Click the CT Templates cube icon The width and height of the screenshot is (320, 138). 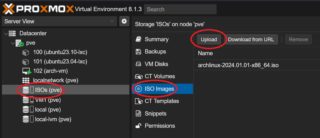pyautogui.click(x=139, y=101)
